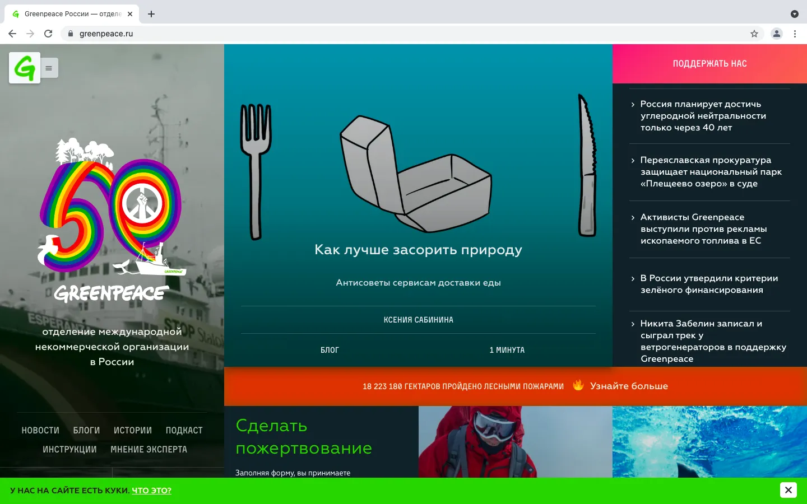
Task: Click the padlock site info icon
Action: pyautogui.click(x=71, y=34)
